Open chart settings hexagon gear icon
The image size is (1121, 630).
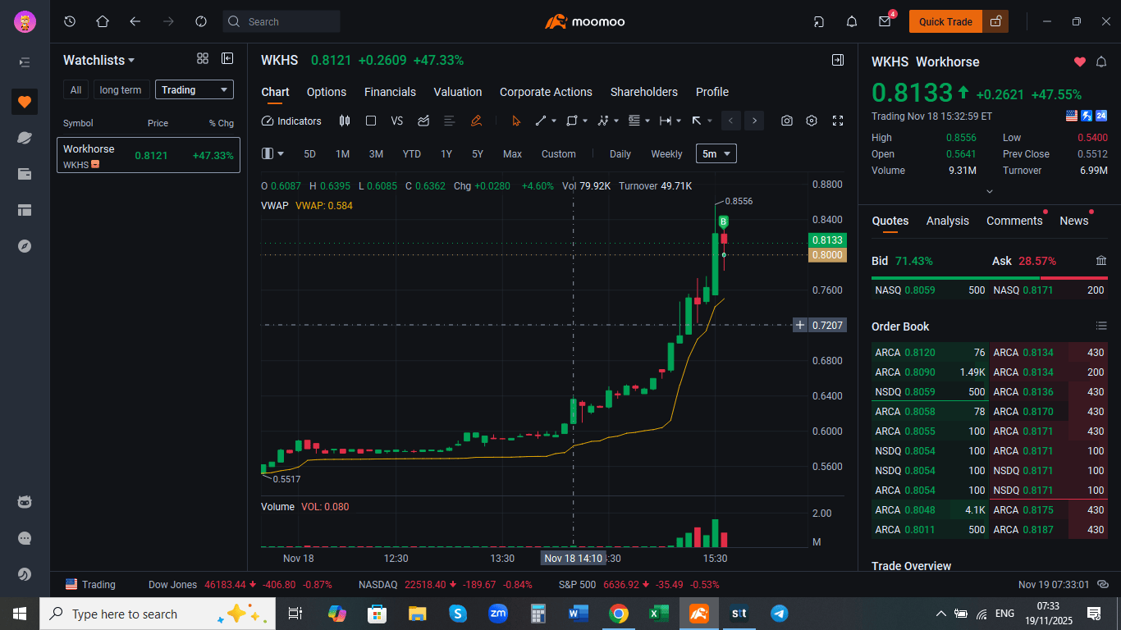tap(812, 121)
